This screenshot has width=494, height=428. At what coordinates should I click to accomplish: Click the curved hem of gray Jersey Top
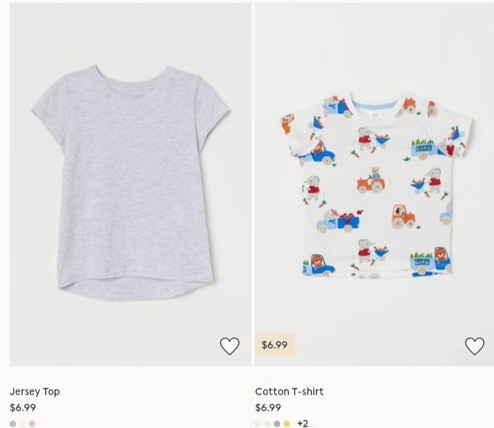pos(136,291)
